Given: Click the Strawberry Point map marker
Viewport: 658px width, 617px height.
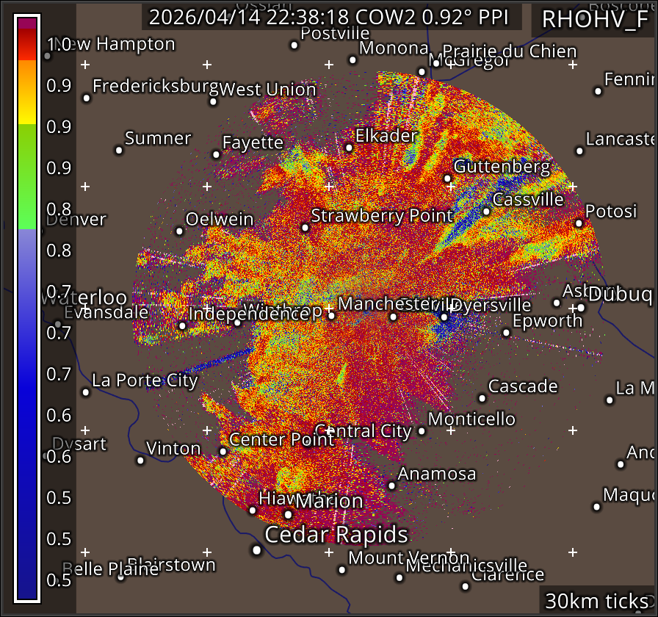Looking at the screenshot, I should 305,228.
